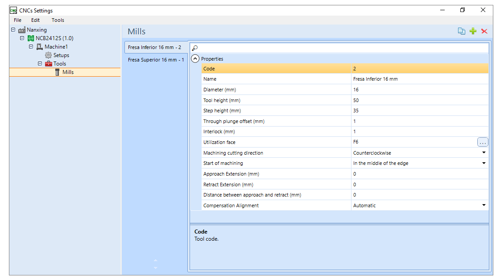Image resolution: width=500 pixels, height=279 pixels.
Task: Edit the Approach Extension value
Action: tap(420, 173)
